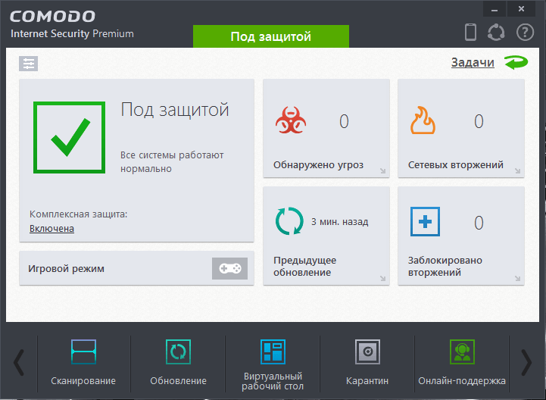Click the Обнаружено угроз label
Viewport: 546px width, 400px height.
318,165
